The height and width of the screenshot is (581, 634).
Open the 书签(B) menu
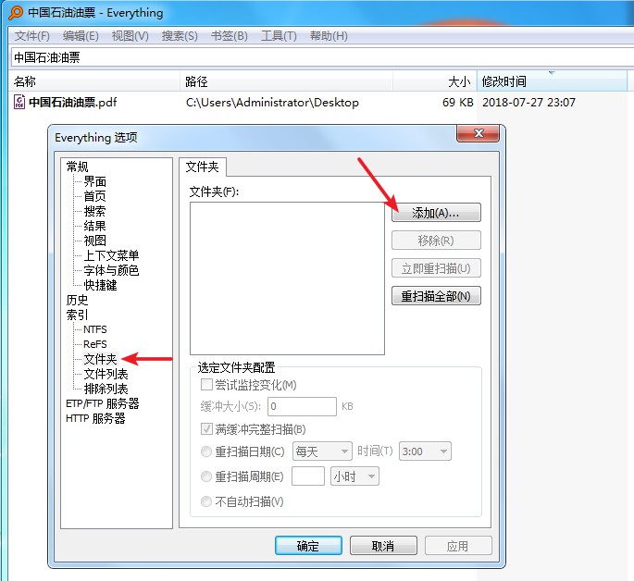[x=229, y=36]
